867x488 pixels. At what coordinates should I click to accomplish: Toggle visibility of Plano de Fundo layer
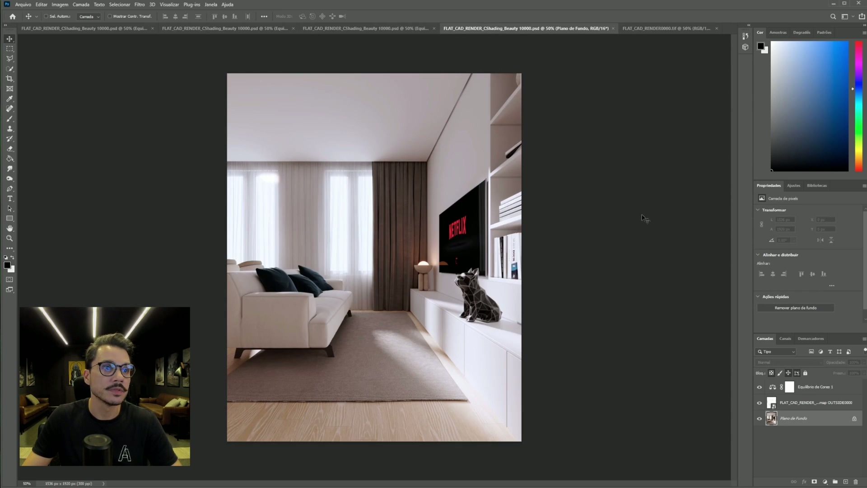coord(759,419)
